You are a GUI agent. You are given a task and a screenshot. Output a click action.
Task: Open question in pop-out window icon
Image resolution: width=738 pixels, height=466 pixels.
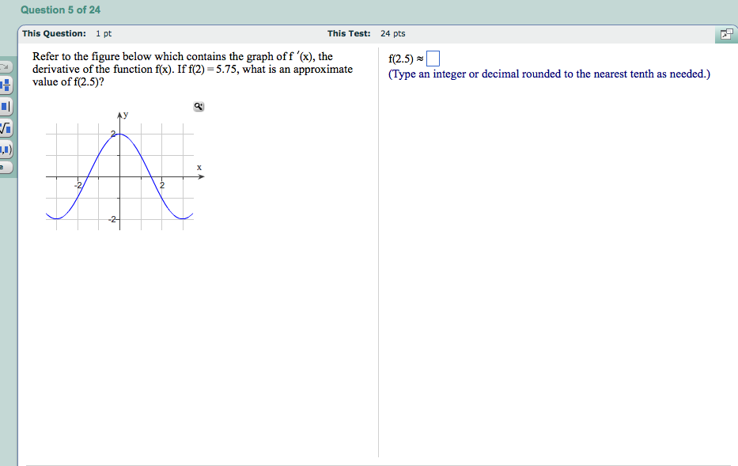tap(725, 34)
